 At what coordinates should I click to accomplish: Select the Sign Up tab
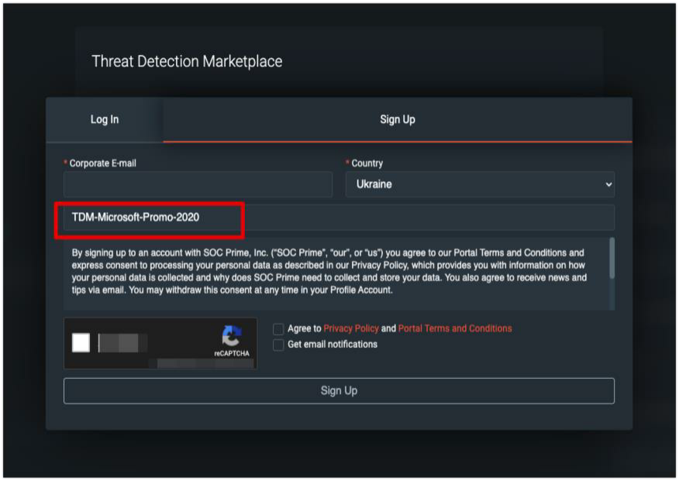click(x=398, y=119)
